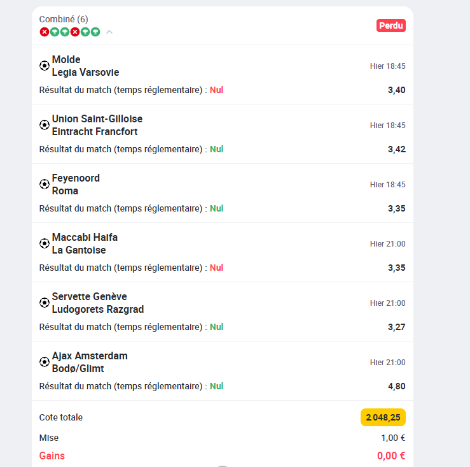Collapse the Combiné (6) bet details chevron
This screenshot has height=467, width=470.
(x=109, y=32)
